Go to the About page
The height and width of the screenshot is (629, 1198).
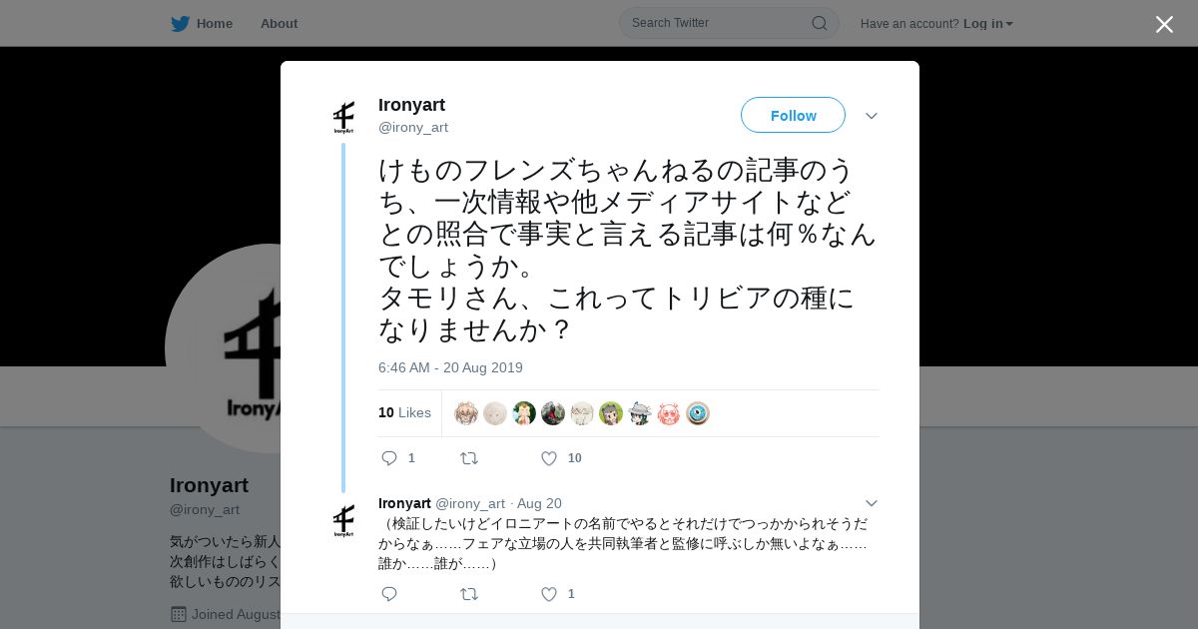click(279, 24)
